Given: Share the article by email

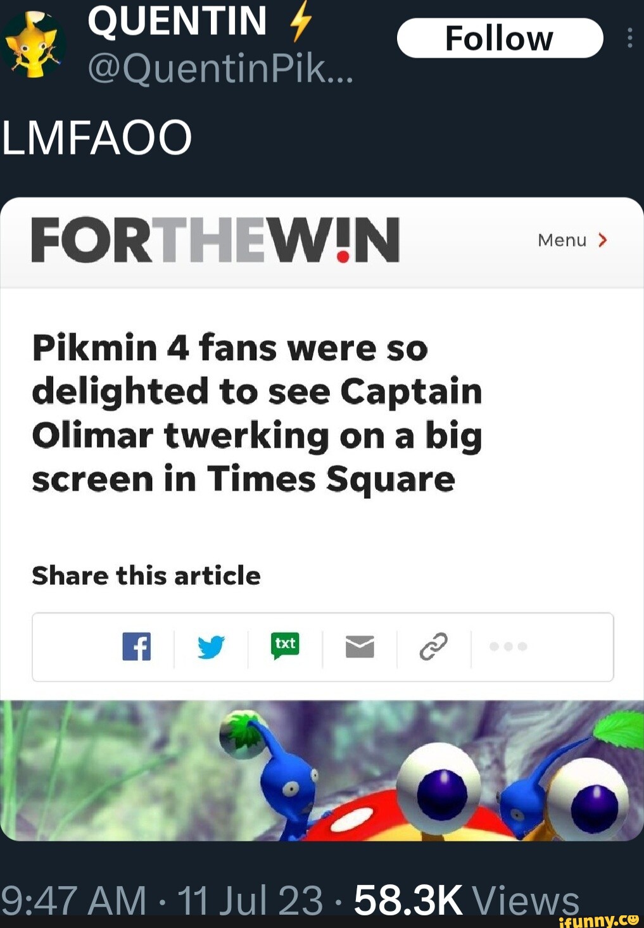Looking at the screenshot, I should (x=360, y=647).
